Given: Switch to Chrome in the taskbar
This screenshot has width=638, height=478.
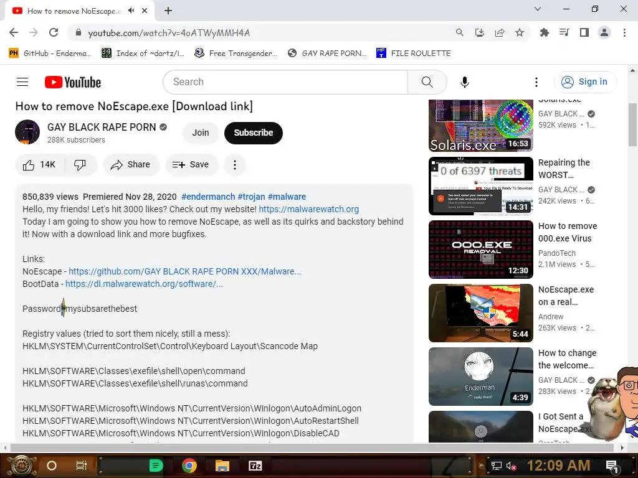Looking at the screenshot, I should click(189, 466).
